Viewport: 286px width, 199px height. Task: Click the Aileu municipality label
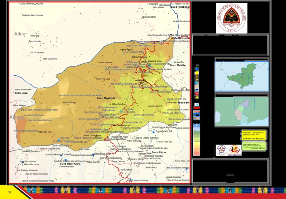pyautogui.click(x=20, y=34)
